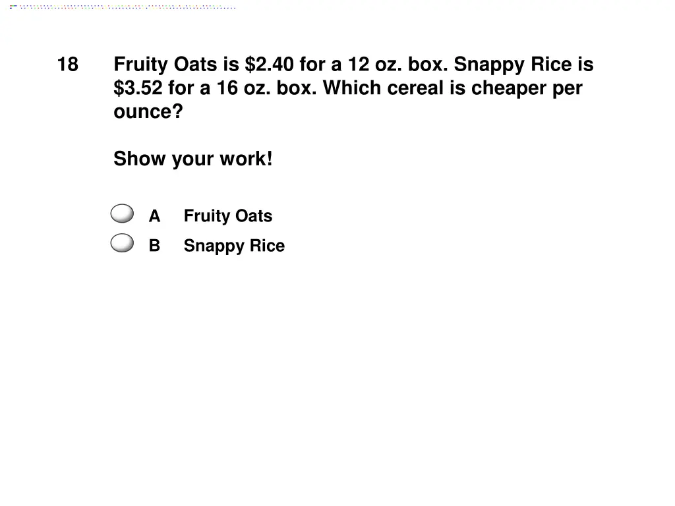Screen dimensions: 675x506
Task: Click the word 'ounce?' ending the question
Action: [148, 112]
